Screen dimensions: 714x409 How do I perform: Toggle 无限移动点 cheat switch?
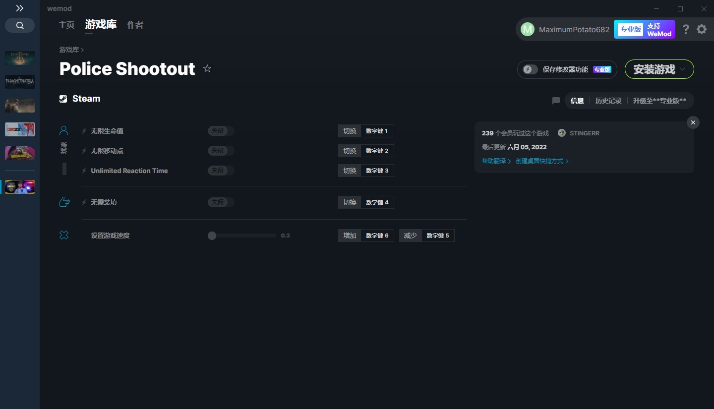[221, 151]
